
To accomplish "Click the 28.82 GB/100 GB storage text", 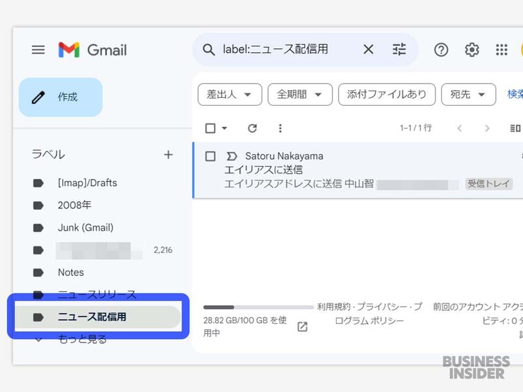I will pos(245,326).
